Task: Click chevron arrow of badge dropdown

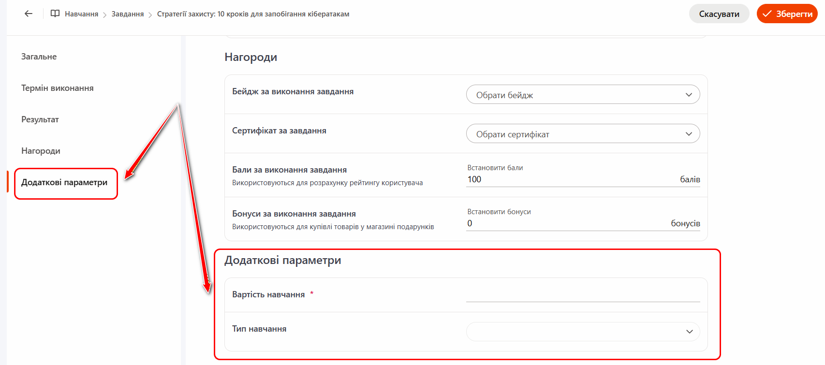Action: 689,95
